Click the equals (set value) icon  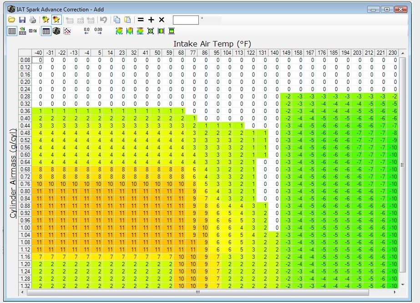click(x=141, y=20)
